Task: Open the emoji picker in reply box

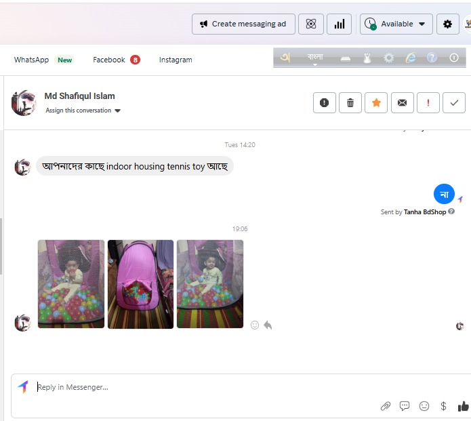Action: coord(424,406)
